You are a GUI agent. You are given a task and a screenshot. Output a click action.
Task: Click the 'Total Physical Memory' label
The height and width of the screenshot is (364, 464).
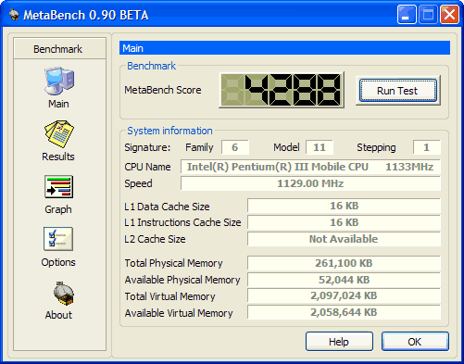[x=173, y=263]
